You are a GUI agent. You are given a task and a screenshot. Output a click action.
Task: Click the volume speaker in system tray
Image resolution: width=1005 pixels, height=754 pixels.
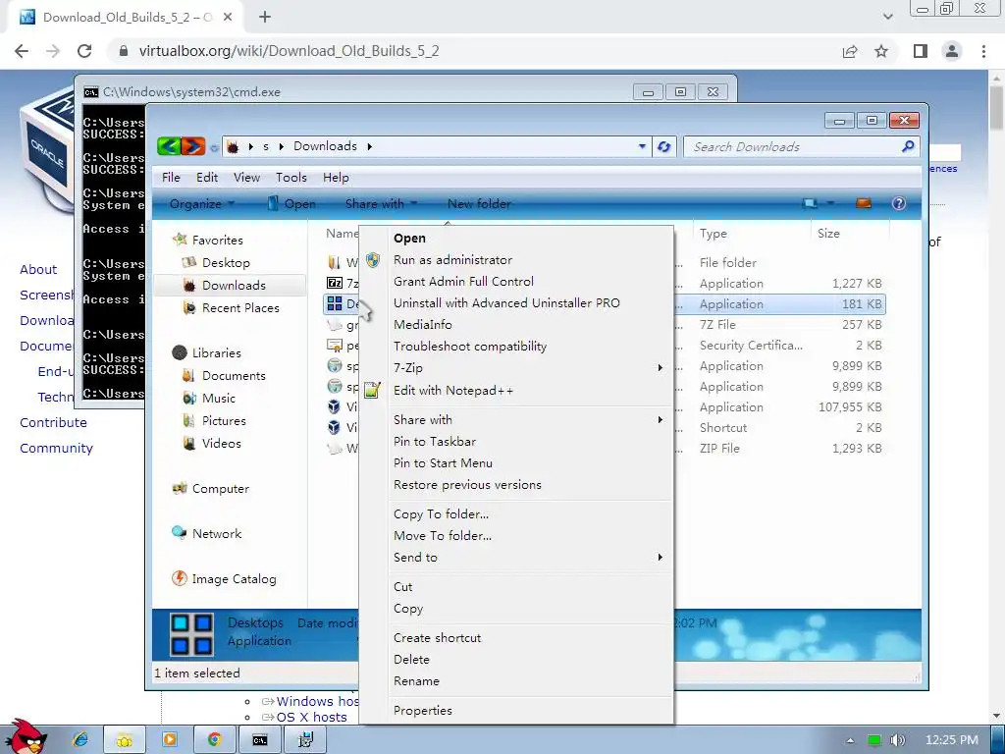point(898,740)
